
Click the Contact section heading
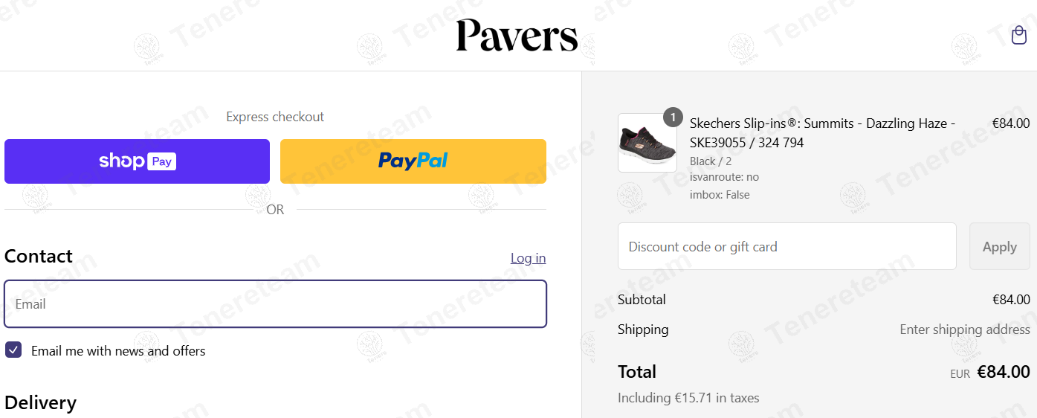point(39,257)
